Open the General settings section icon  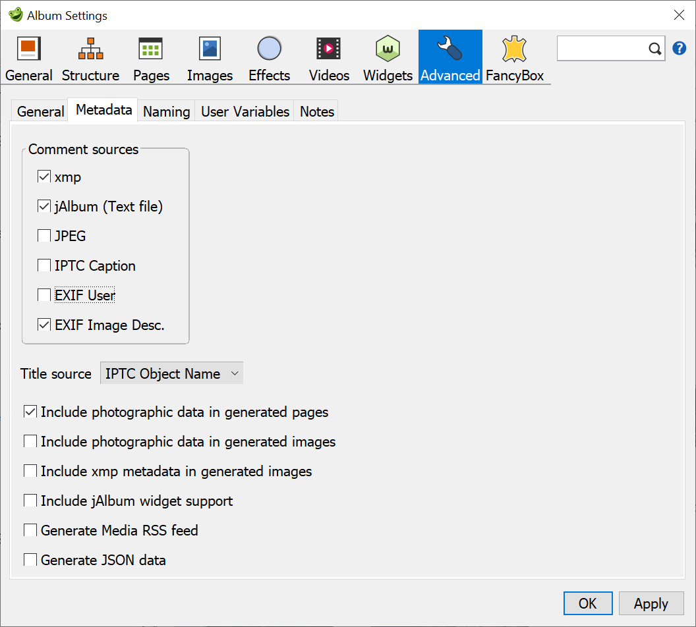28,56
